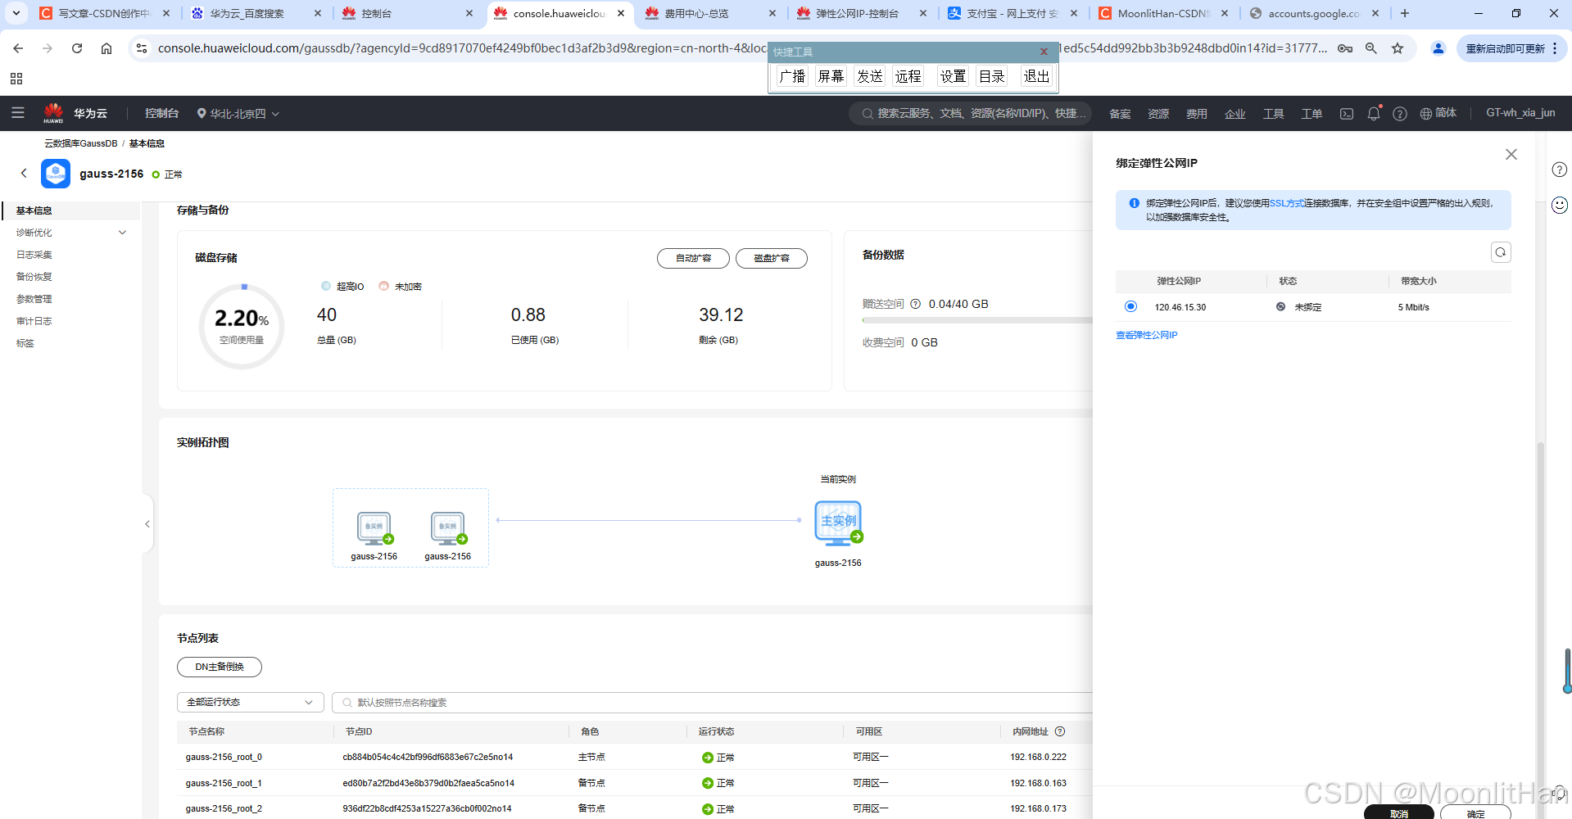
Task: Click the GaussDB instance database icon
Action: 55,173
